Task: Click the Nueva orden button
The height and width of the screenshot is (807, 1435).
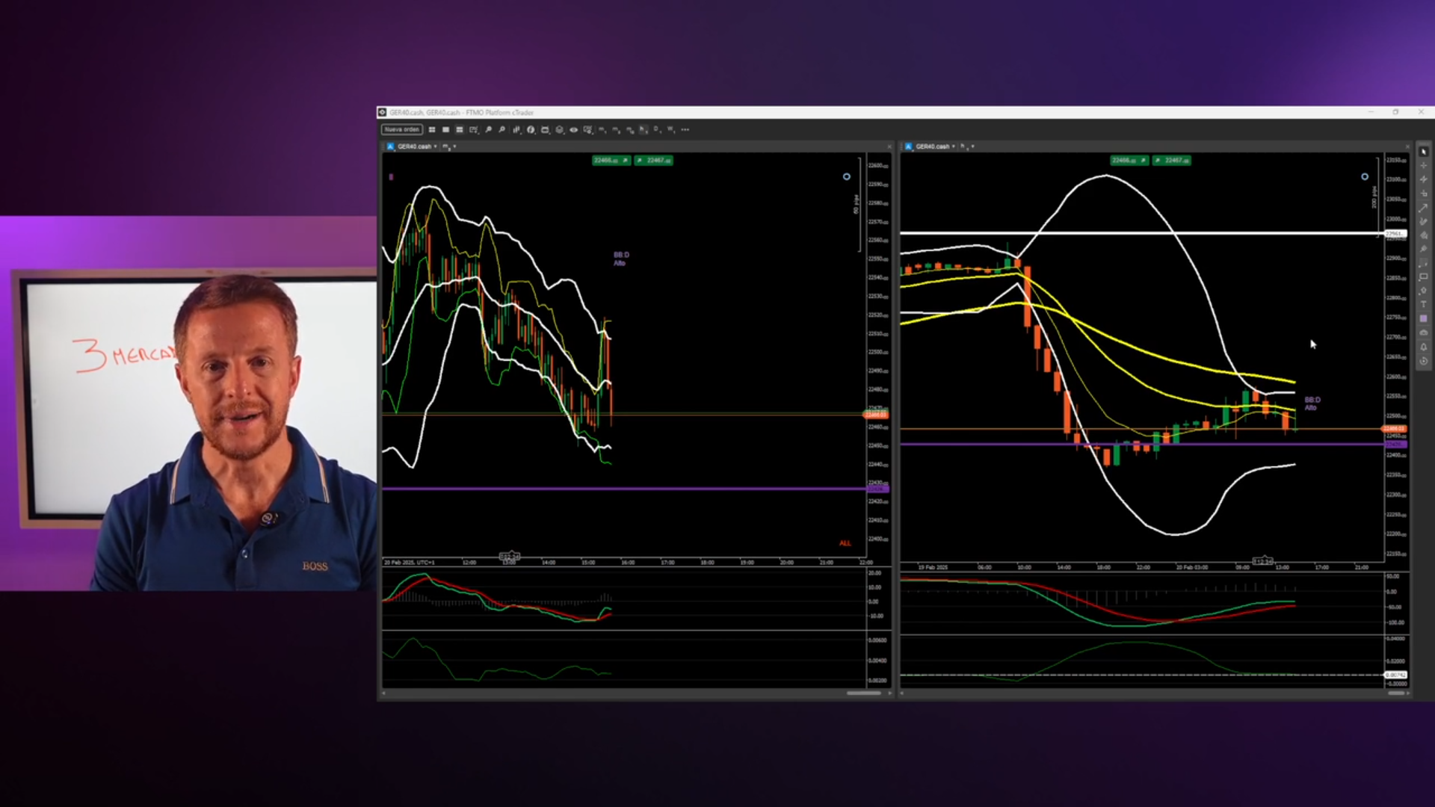Action: point(402,129)
